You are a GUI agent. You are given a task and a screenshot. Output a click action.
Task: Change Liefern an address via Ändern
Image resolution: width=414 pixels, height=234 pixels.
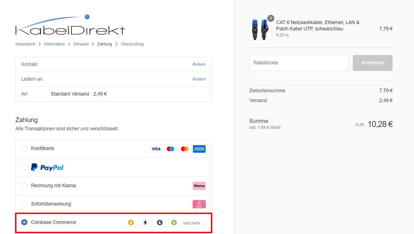tap(199, 79)
